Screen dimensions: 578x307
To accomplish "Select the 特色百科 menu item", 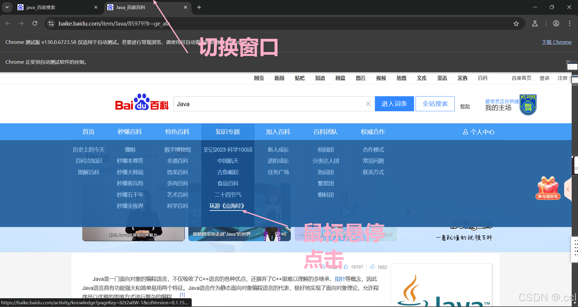I will [177, 132].
